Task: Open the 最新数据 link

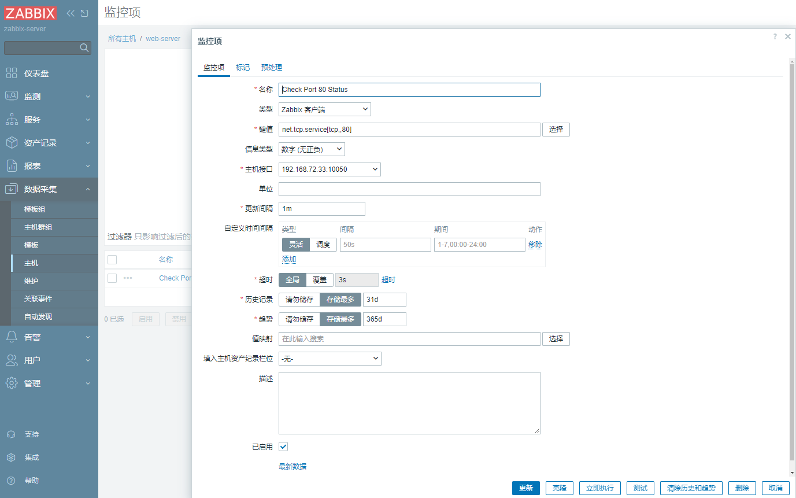Action: pos(293,466)
